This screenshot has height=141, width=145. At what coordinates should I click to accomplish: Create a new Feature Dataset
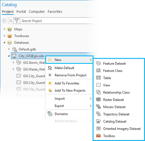coord(119,63)
